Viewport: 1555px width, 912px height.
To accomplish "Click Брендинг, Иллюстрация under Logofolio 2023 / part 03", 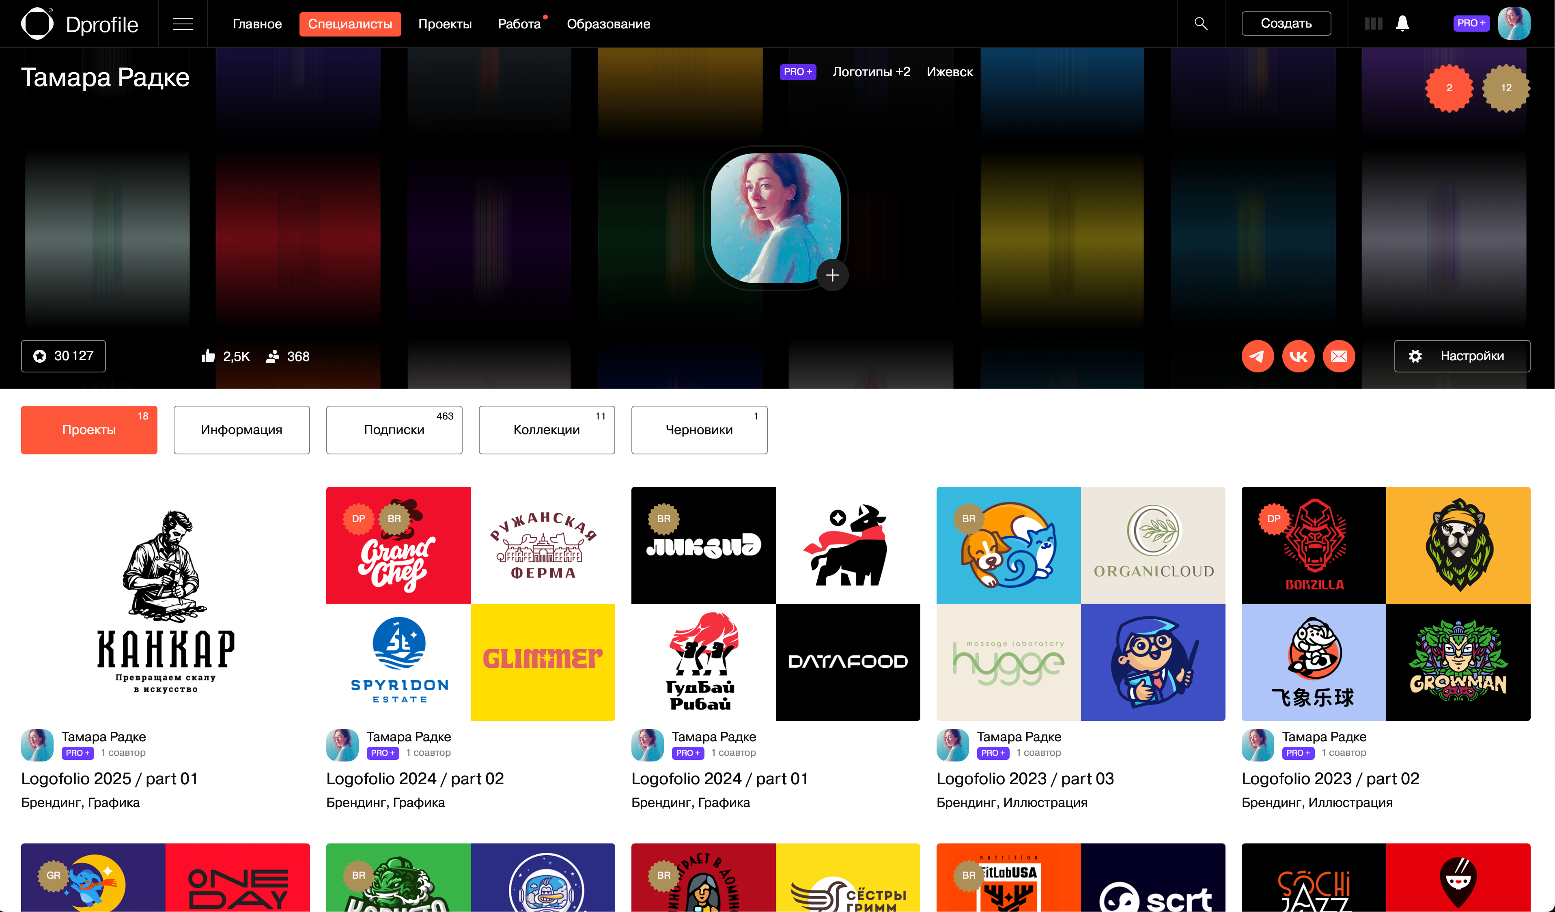I will (x=1012, y=802).
